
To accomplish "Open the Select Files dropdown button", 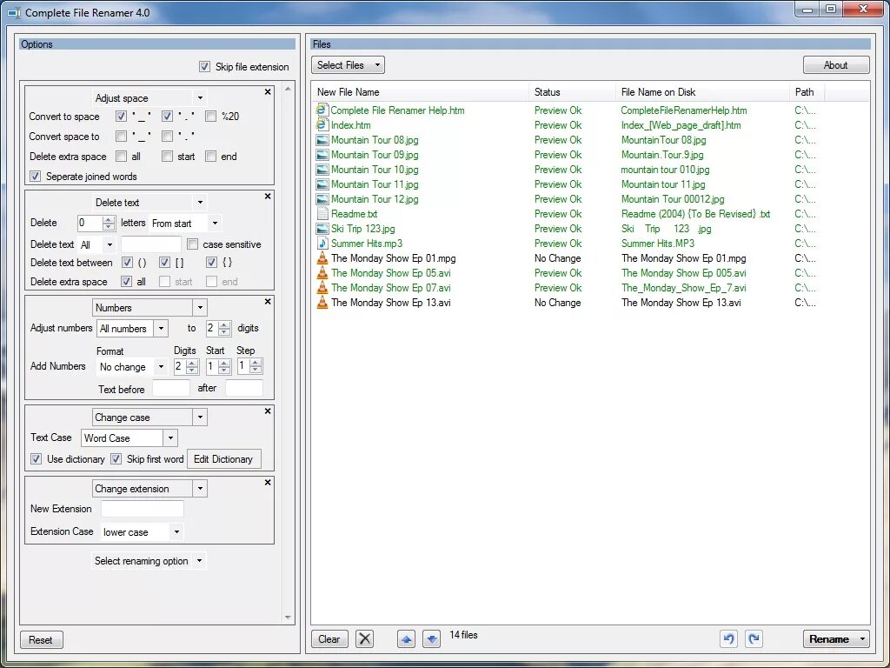I will pos(348,65).
